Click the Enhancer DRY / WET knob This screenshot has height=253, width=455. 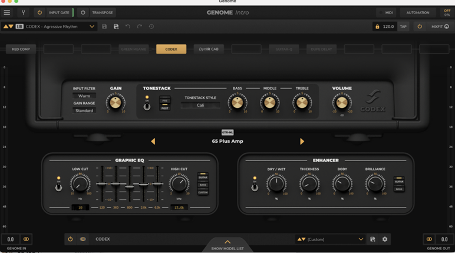coord(276,184)
